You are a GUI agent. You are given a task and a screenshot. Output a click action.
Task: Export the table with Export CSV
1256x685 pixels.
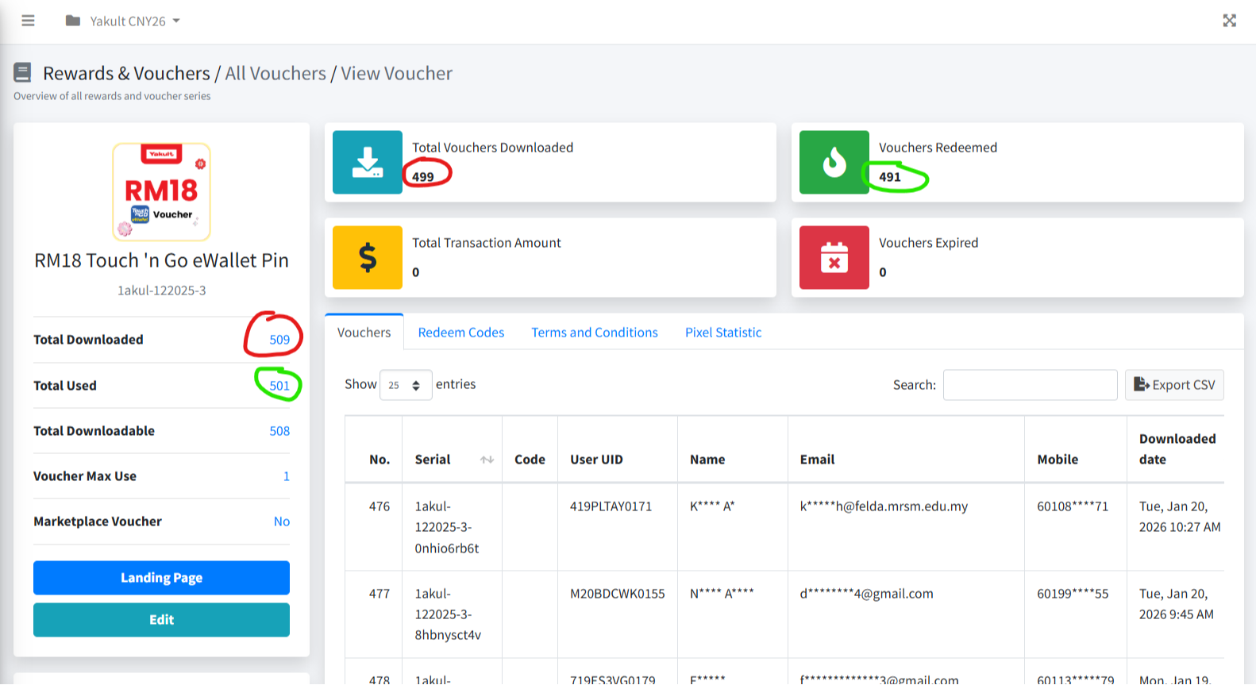[1174, 385]
